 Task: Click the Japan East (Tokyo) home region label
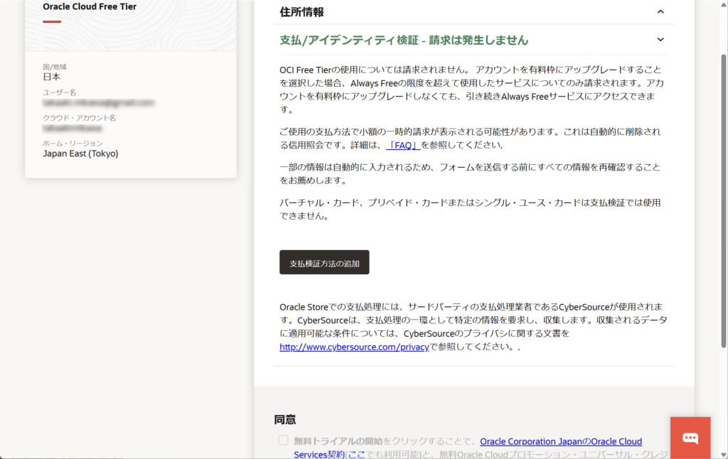tap(80, 153)
